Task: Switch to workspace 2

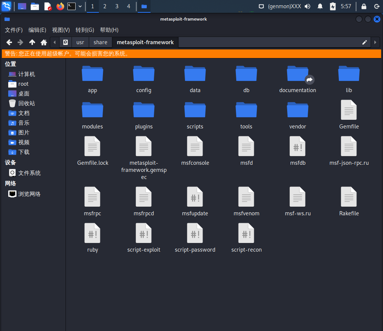Action: [104, 6]
